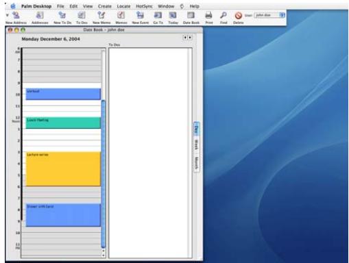Open the View menu
This screenshot has height=263, width=349.
point(88,6)
